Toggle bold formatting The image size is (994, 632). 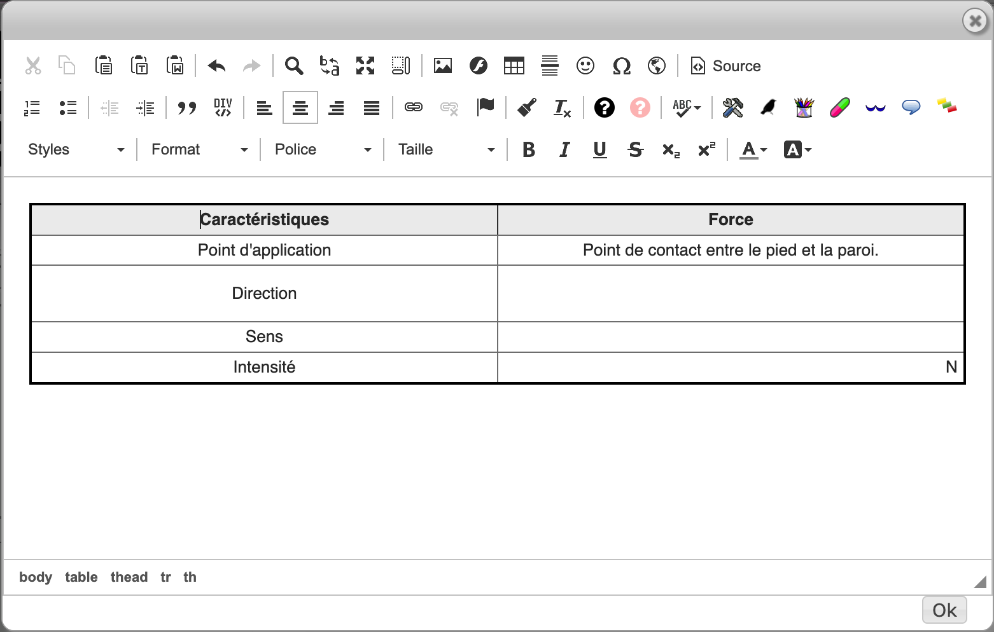click(528, 150)
